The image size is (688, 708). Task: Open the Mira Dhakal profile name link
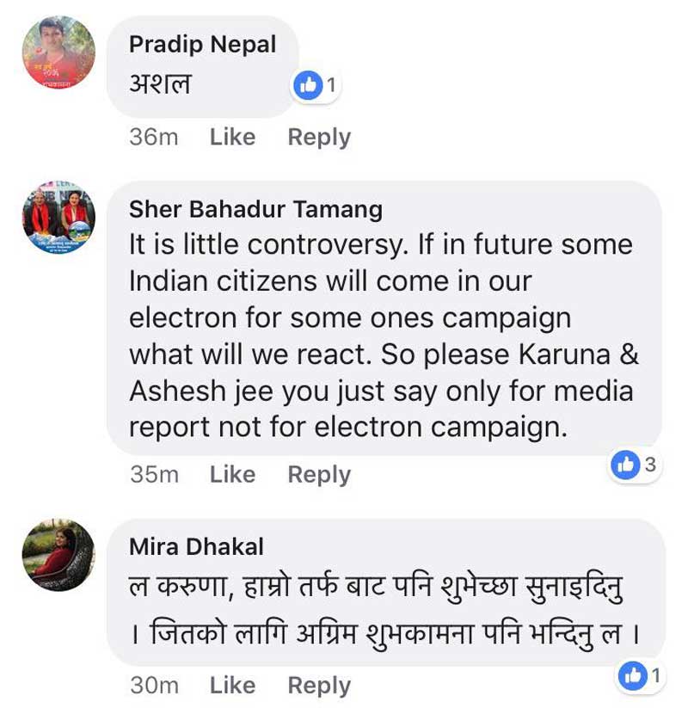[196, 546]
